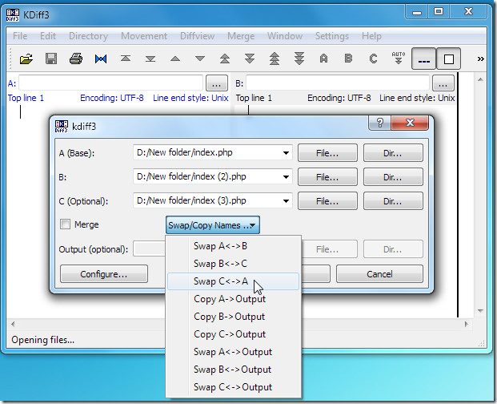The width and height of the screenshot is (497, 404).
Task: Open A (Base) path dropdown arrow
Action: (286, 153)
